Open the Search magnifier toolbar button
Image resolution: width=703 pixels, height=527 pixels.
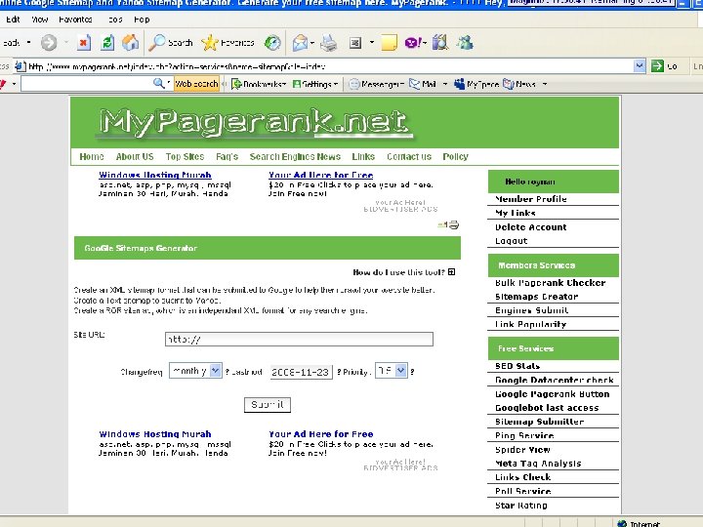coord(171,43)
